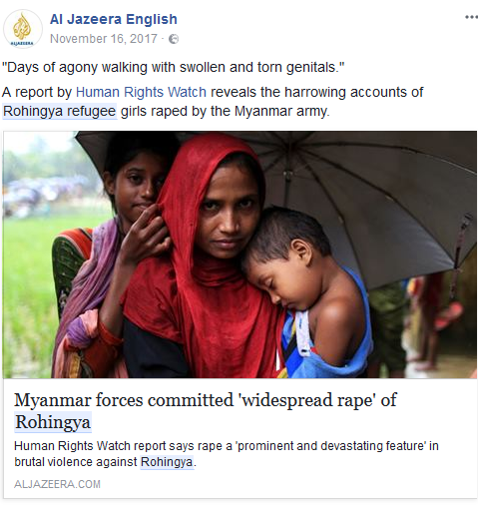The image size is (478, 508).
Task: Click the blurred green field in the photo
Action: 28,282
